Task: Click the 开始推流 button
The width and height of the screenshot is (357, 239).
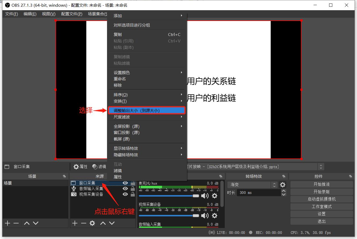Action: (x=322, y=184)
